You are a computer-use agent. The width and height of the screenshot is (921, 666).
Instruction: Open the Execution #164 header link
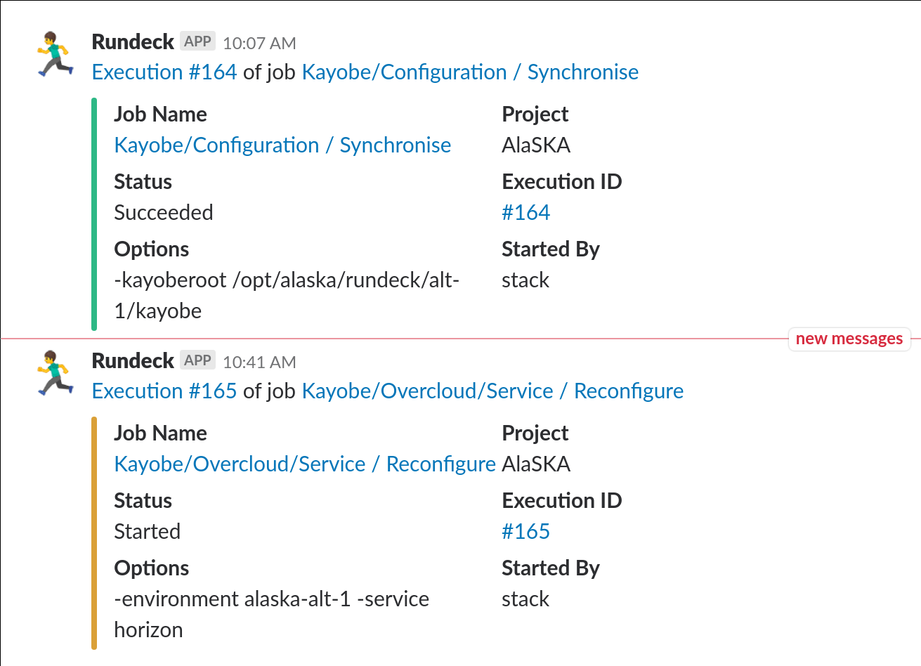pos(164,72)
